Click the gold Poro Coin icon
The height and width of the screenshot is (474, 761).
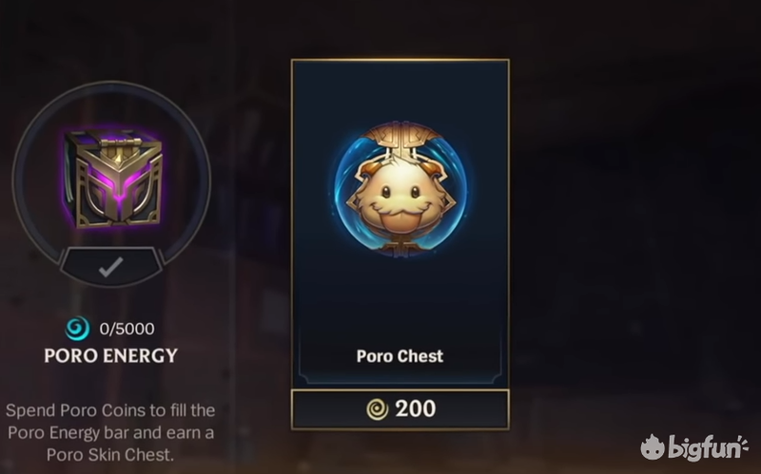[377, 409]
